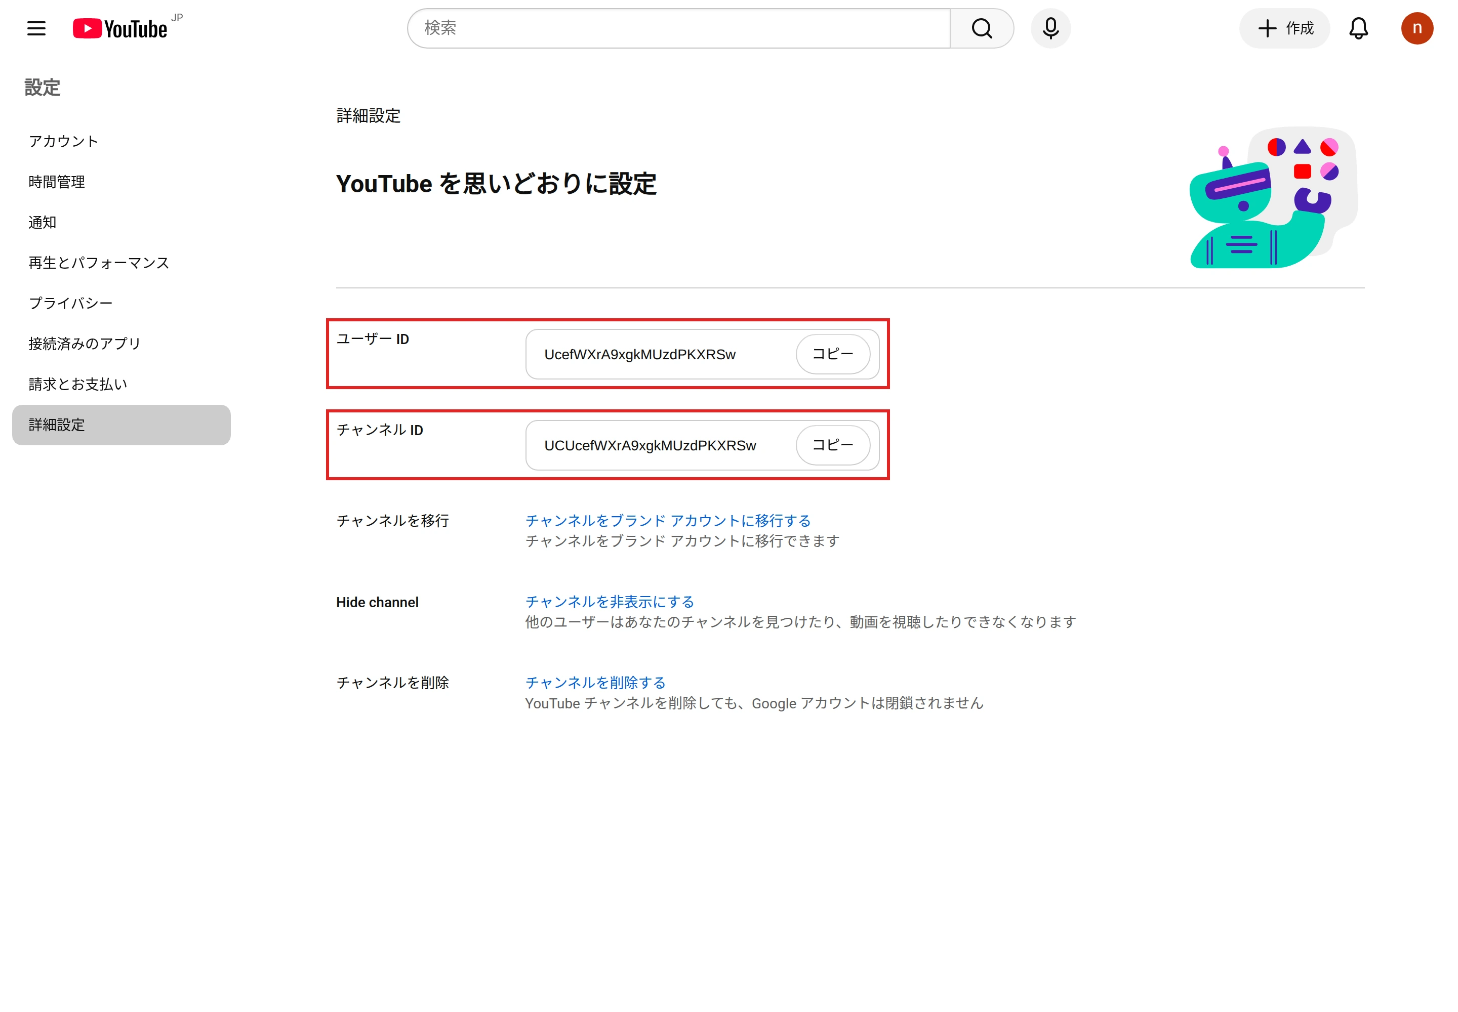Viewport: 1458px width, 1012px height.
Task: Click channel ID text UCUcefWXrA9xgkMUzdPKXRSw
Action: point(650,445)
